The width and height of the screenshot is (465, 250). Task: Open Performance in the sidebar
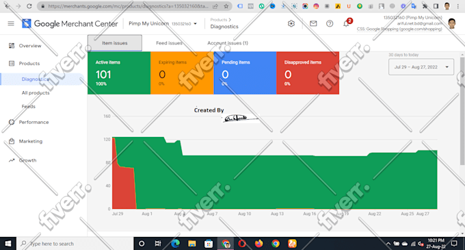34,123
